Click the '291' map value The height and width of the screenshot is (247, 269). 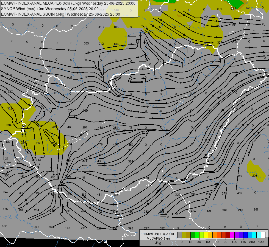pos(85,127)
